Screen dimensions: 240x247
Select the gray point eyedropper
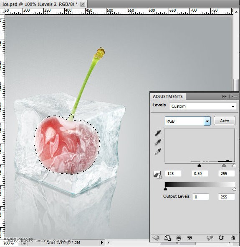click(x=158, y=142)
